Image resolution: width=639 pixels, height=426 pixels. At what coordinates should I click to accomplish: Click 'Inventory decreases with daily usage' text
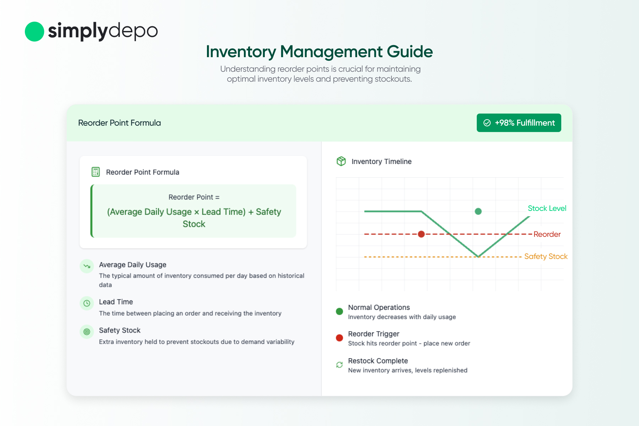click(x=402, y=317)
